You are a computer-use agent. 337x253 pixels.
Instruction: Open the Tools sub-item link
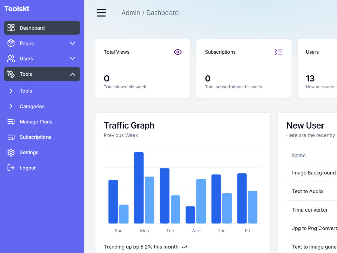(26, 91)
